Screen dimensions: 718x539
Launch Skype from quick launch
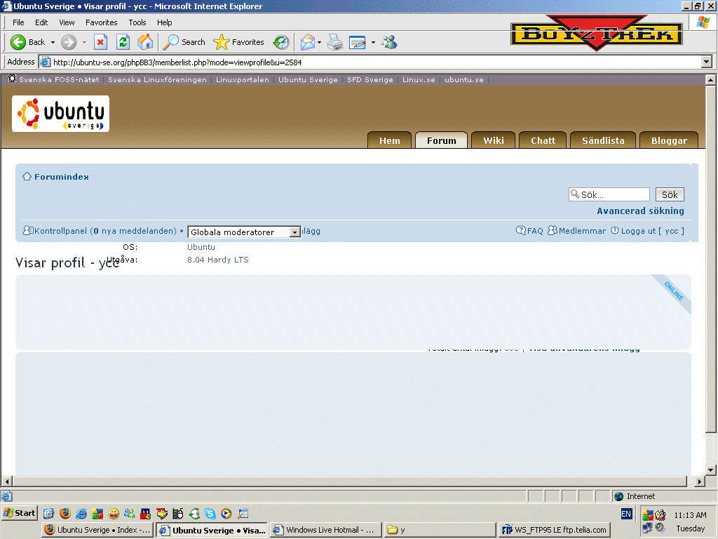click(x=210, y=513)
